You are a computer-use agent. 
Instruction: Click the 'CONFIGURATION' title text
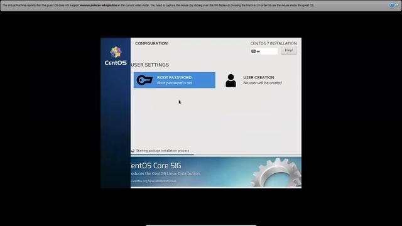click(151, 43)
